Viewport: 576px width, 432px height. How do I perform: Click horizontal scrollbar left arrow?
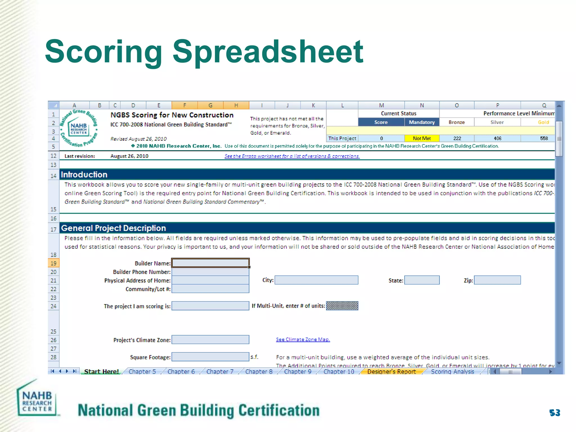point(495,372)
